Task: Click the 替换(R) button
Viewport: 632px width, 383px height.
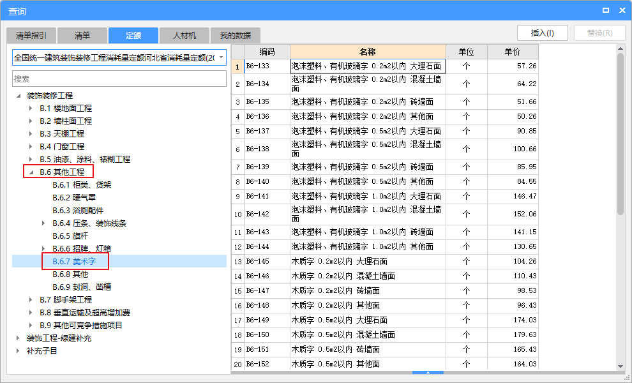Action: click(x=599, y=33)
